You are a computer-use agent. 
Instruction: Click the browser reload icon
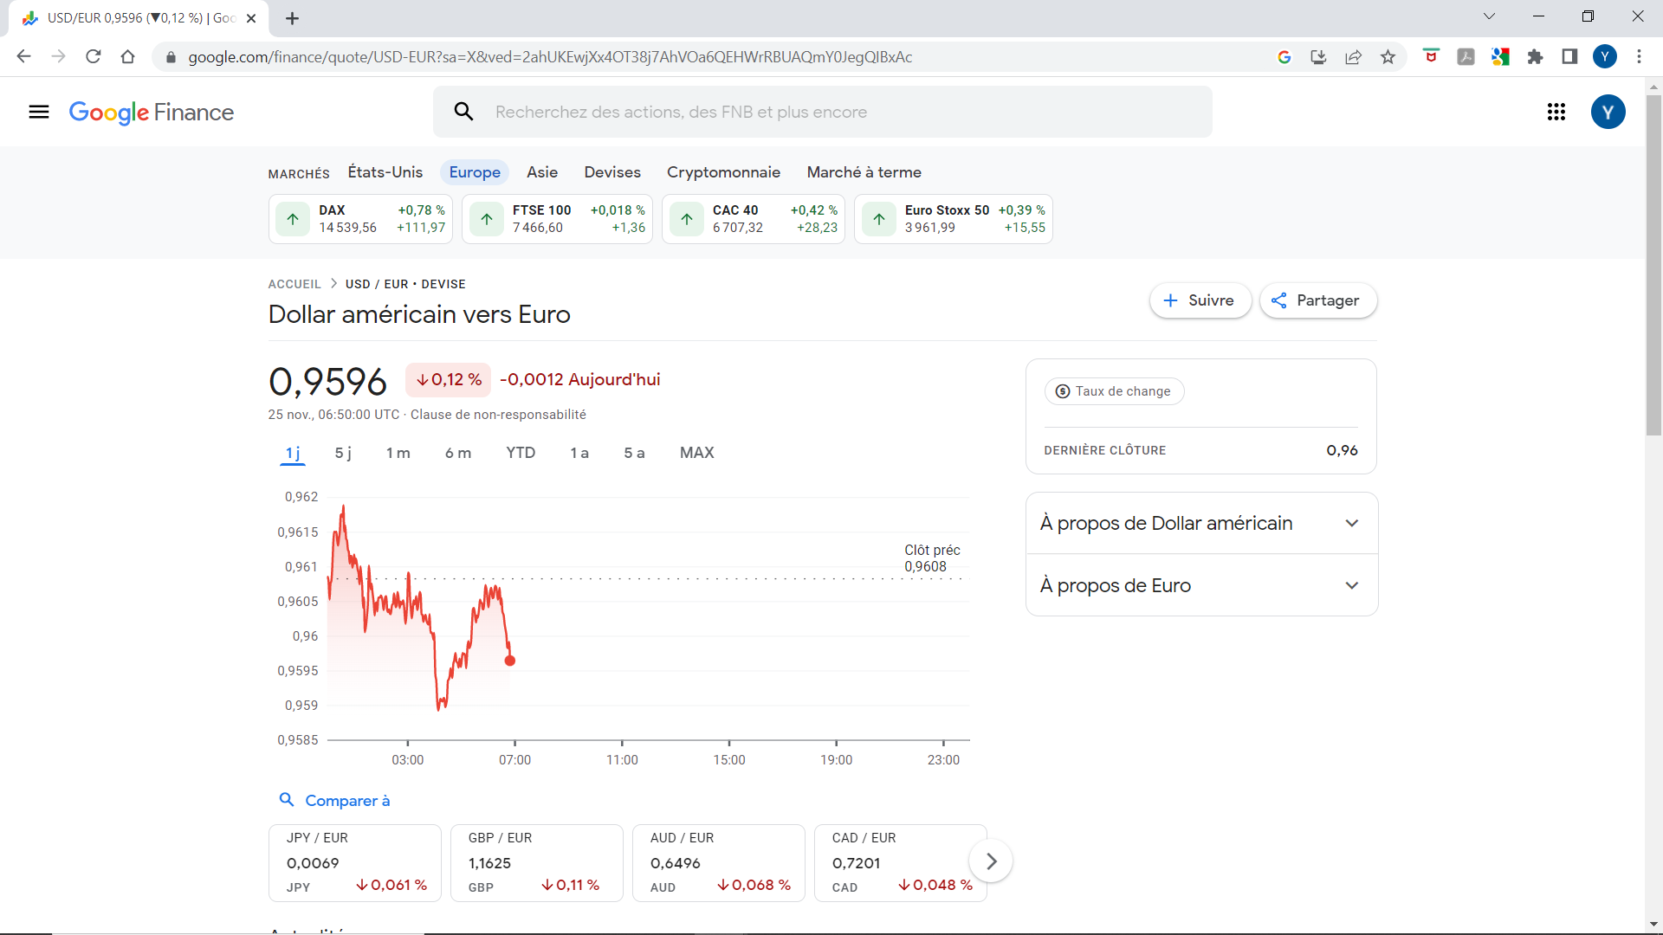[x=94, y=57]
